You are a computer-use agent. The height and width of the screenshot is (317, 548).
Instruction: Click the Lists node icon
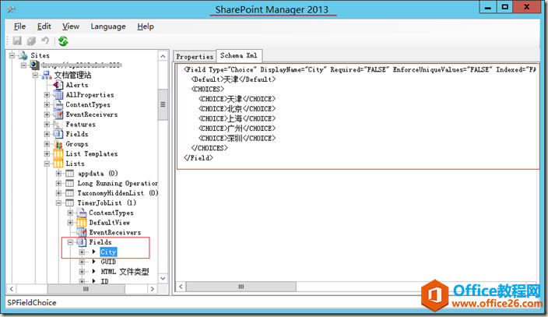[x=58, y=164]
